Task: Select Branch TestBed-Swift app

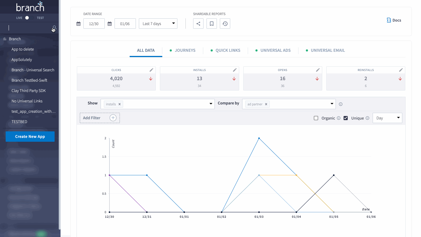Action: (29, 80)
